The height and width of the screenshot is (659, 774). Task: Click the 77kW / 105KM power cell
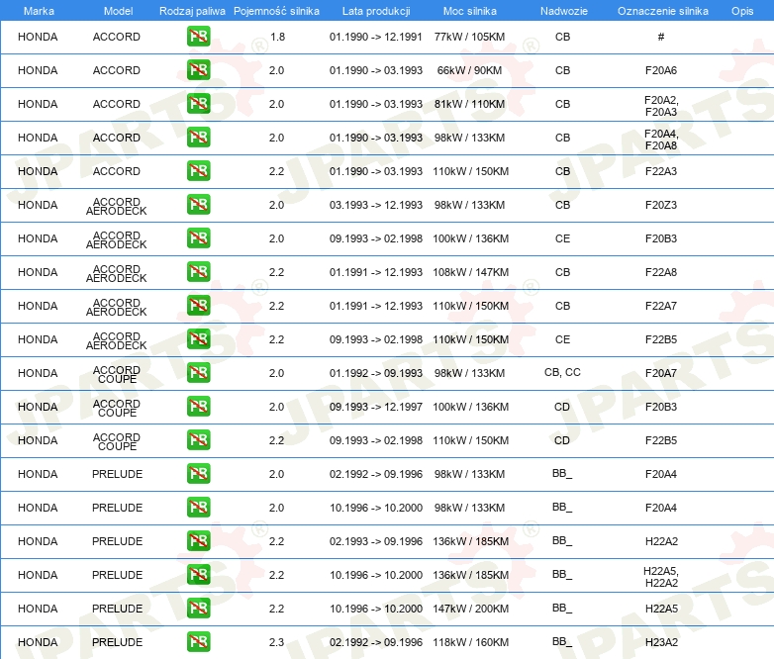tap(469, 37)
